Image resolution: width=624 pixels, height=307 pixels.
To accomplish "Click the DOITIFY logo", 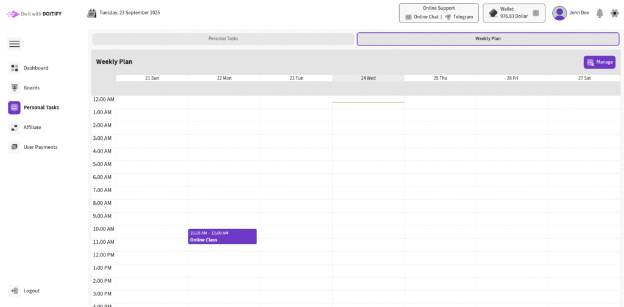I will tap(13, 13).
